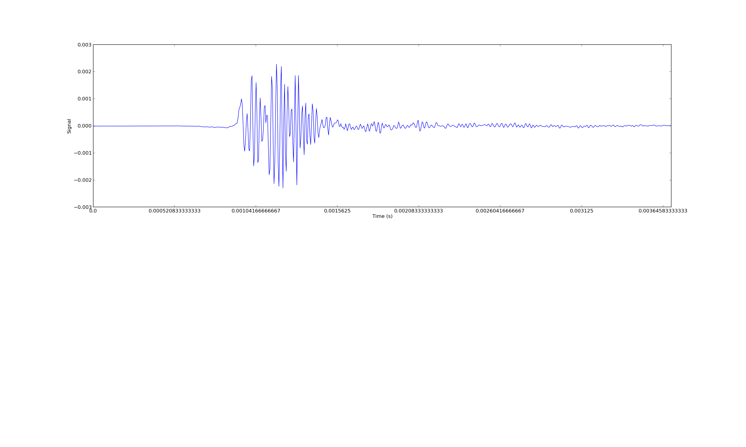Click the −0.003 y-axis tick label
Image resolution: width=746 pixels, height=447 pixels.
coord(83,207)
